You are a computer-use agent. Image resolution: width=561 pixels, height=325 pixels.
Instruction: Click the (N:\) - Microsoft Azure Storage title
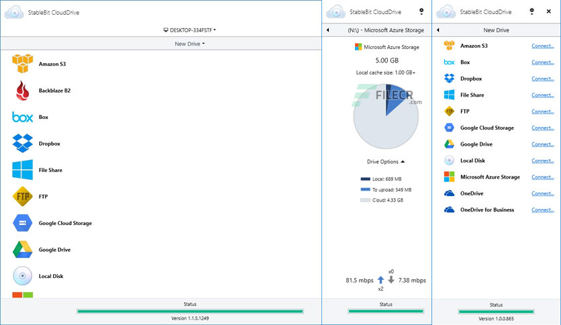click(x=386, y=30)
